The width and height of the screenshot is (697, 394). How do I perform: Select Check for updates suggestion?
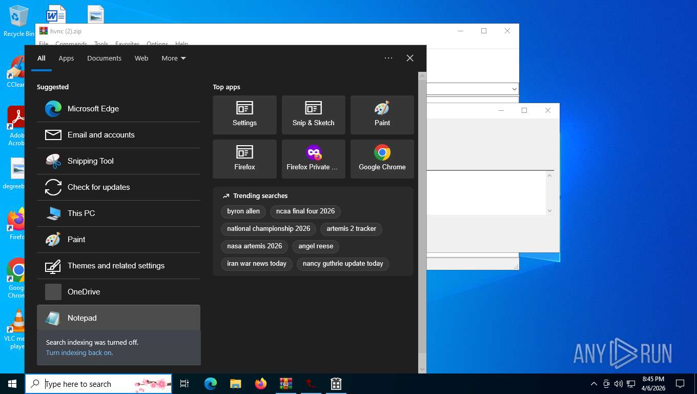(x=118, y=187)
